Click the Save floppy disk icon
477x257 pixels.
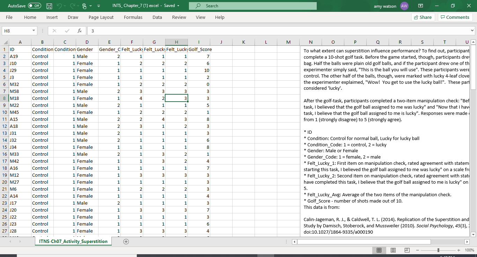pos(49,6)
